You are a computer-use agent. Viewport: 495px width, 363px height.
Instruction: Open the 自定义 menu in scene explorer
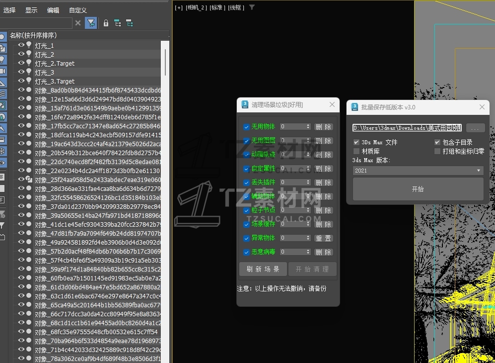click(77, 10)
